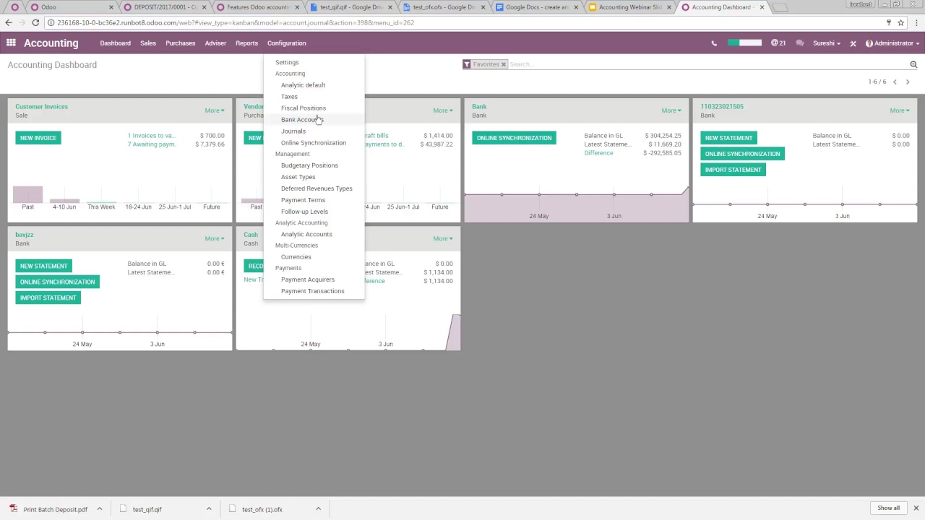Open More menu on the first Bank card
925x520 pixels.
671,110
